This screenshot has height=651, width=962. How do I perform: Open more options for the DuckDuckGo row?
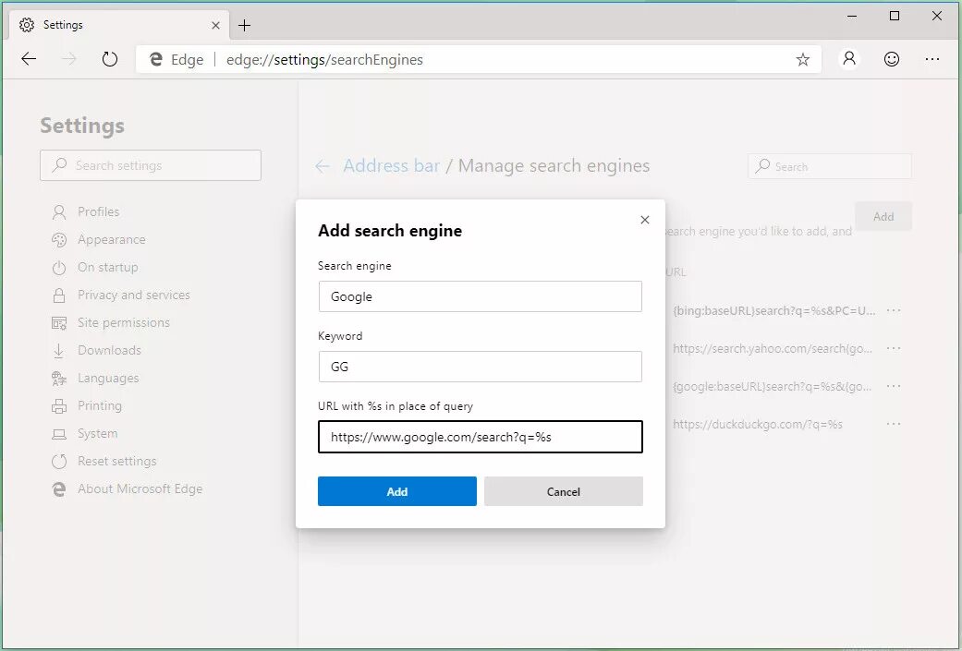click(x=894, y=424)
